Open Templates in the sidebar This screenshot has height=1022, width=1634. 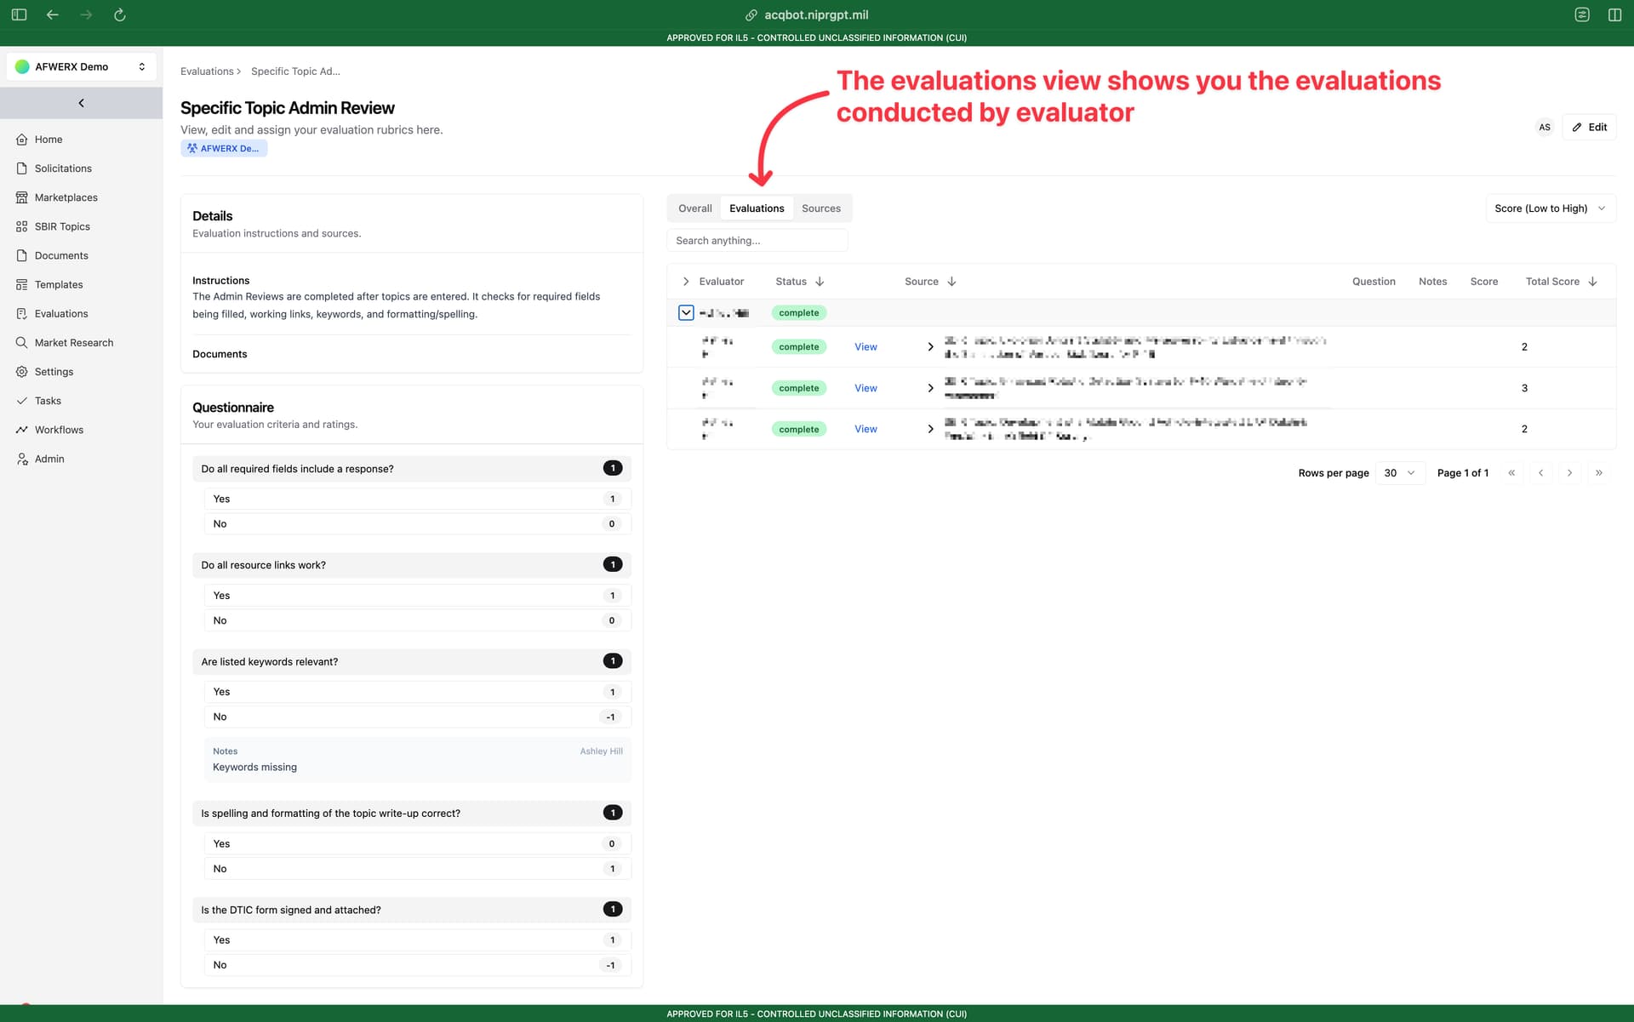tap(59, 284)
